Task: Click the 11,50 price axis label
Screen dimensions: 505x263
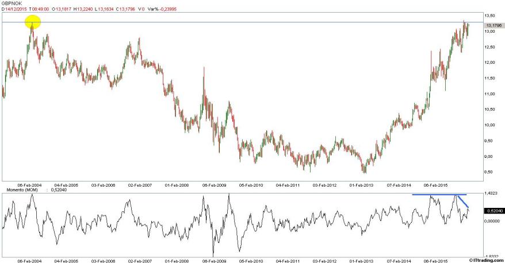Action: pos(489,78)
